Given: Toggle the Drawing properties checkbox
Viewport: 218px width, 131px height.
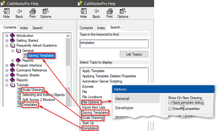Looking at the screenshot, I should pos(170,109).
